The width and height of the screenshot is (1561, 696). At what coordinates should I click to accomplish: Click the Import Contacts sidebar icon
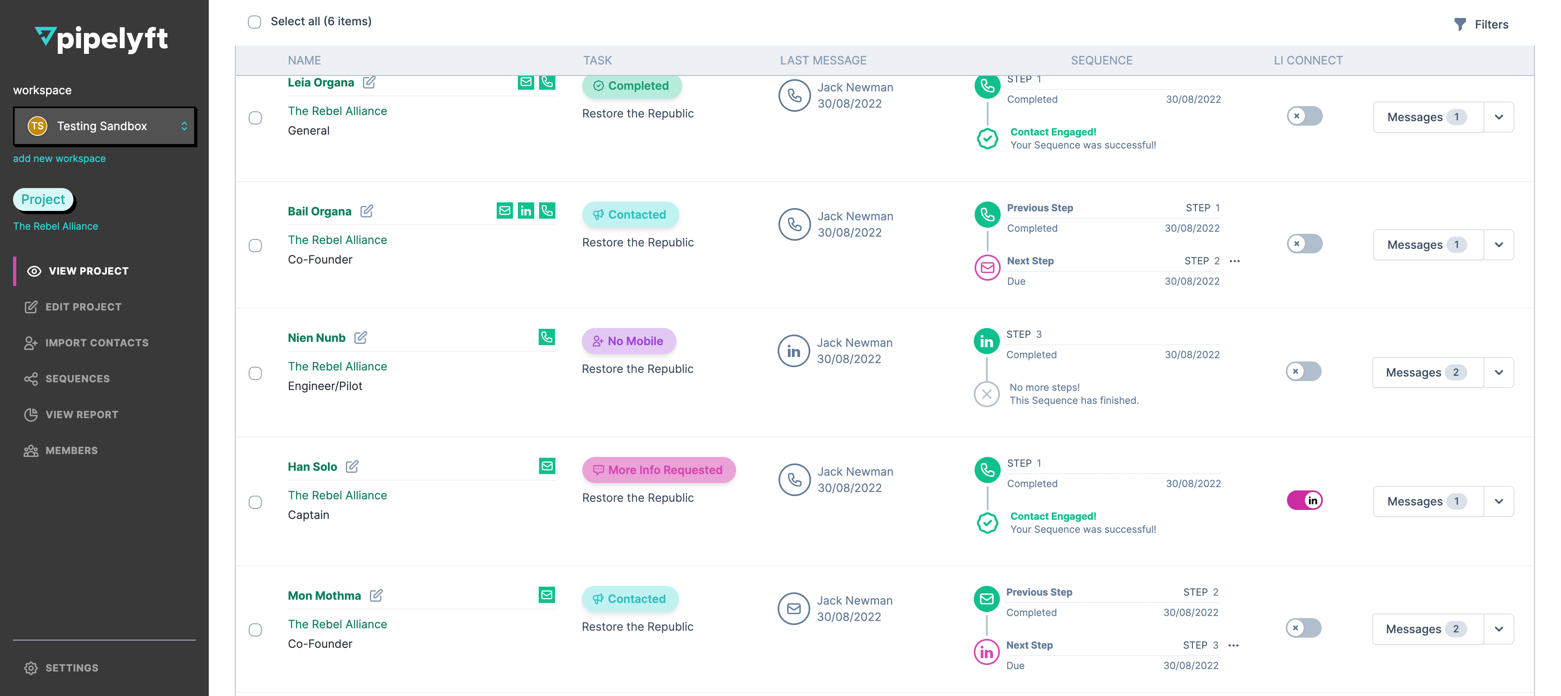(x=31, y=343)
